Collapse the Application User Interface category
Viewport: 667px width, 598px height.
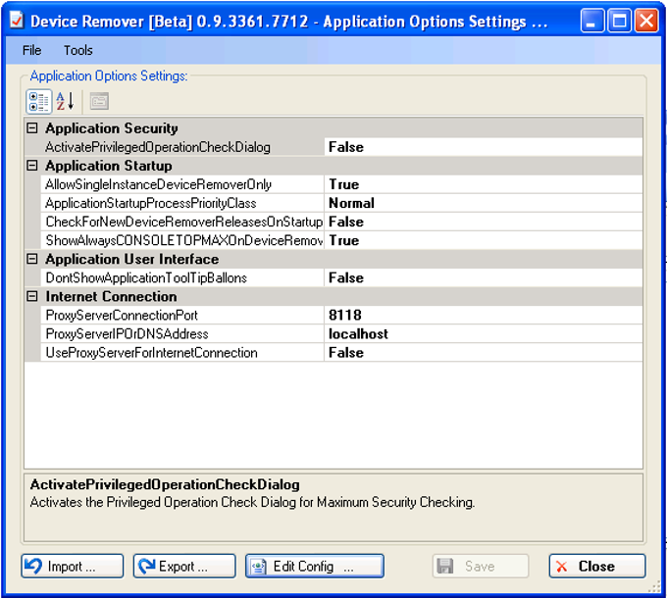(x=32, y=259)
